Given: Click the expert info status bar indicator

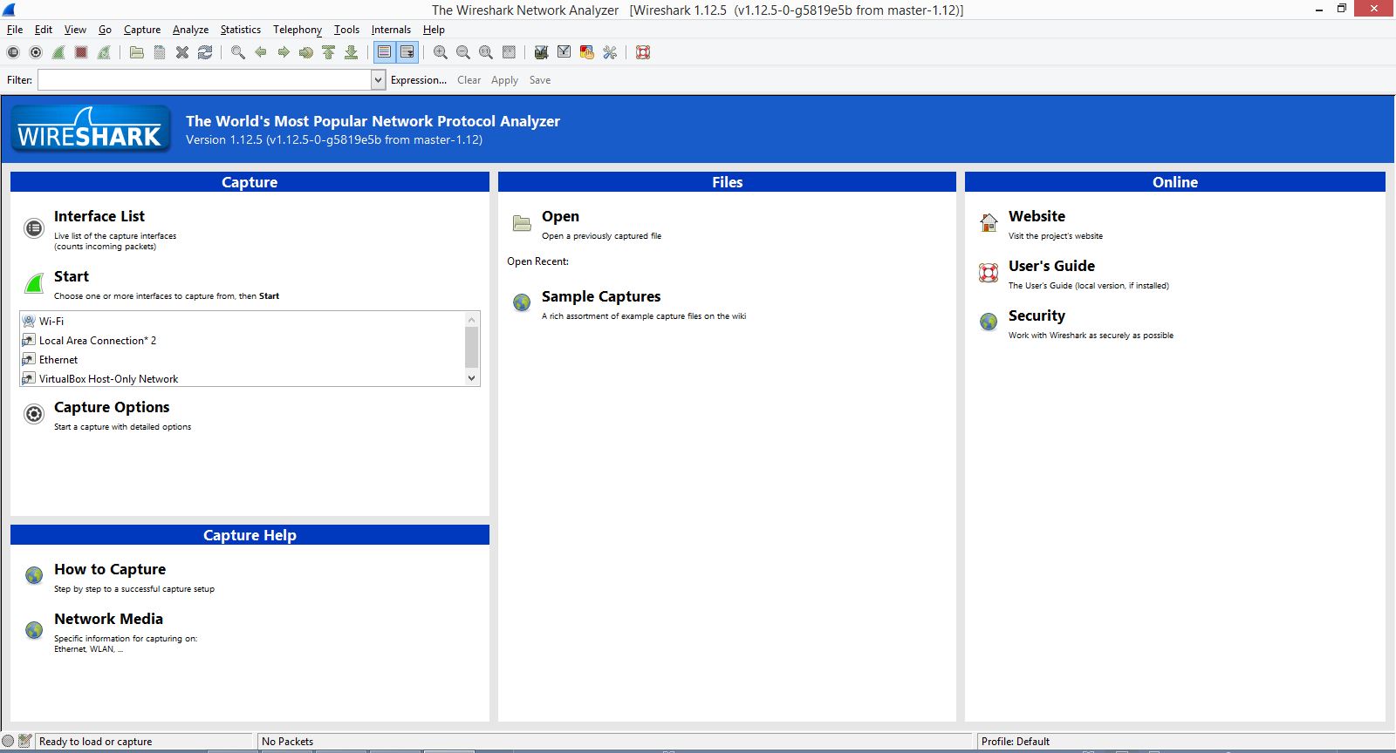Looking at the screenshot, I should click(8, 741).
